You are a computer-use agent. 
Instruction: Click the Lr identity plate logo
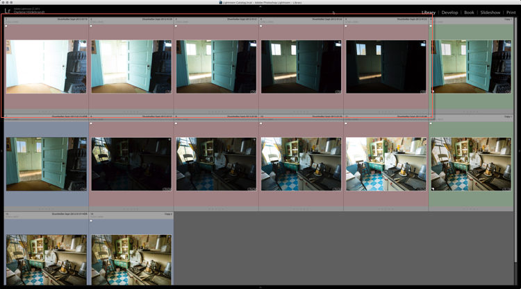pos(8,11)
